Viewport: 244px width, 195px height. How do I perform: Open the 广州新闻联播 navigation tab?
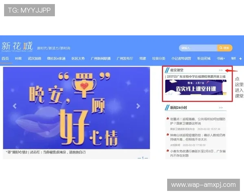pos(100,58)
